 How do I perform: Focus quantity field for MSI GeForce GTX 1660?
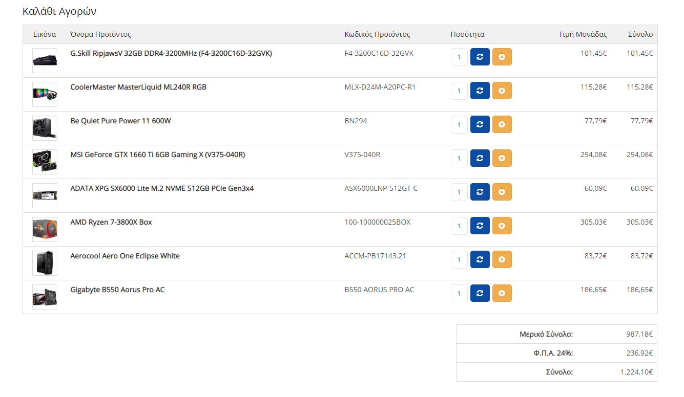pyautogui.click(x=459, y=158)
